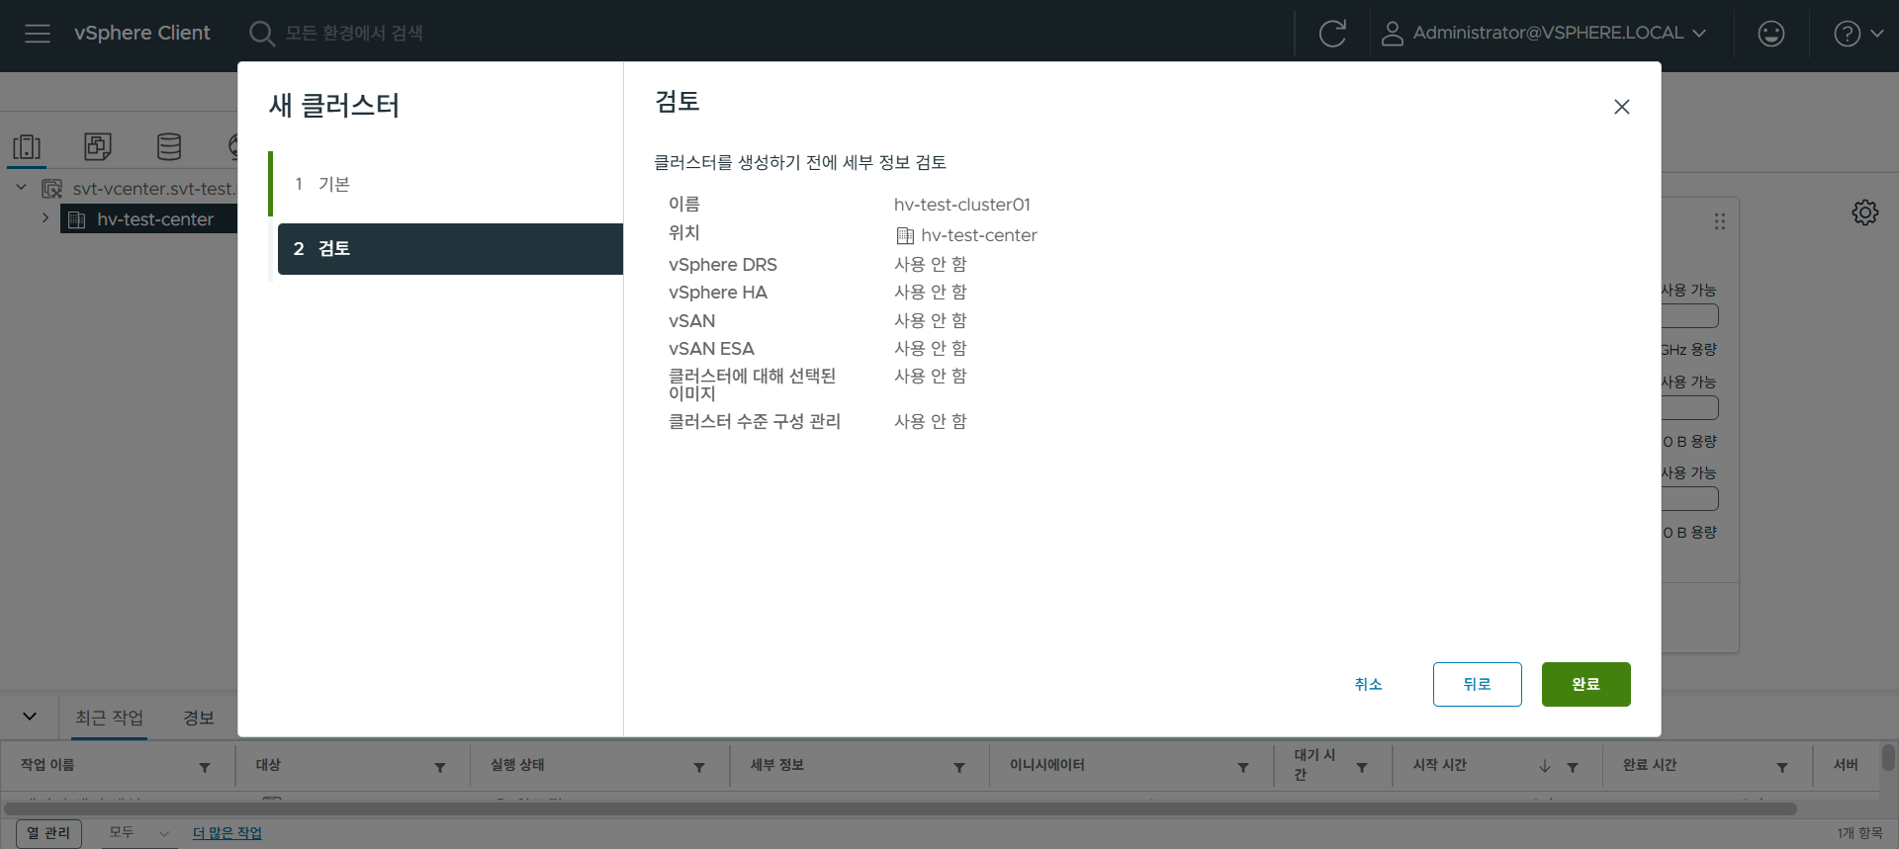Open the 더 많은 작업 link
Screen dimensions: 1899x849
point(226,833)
